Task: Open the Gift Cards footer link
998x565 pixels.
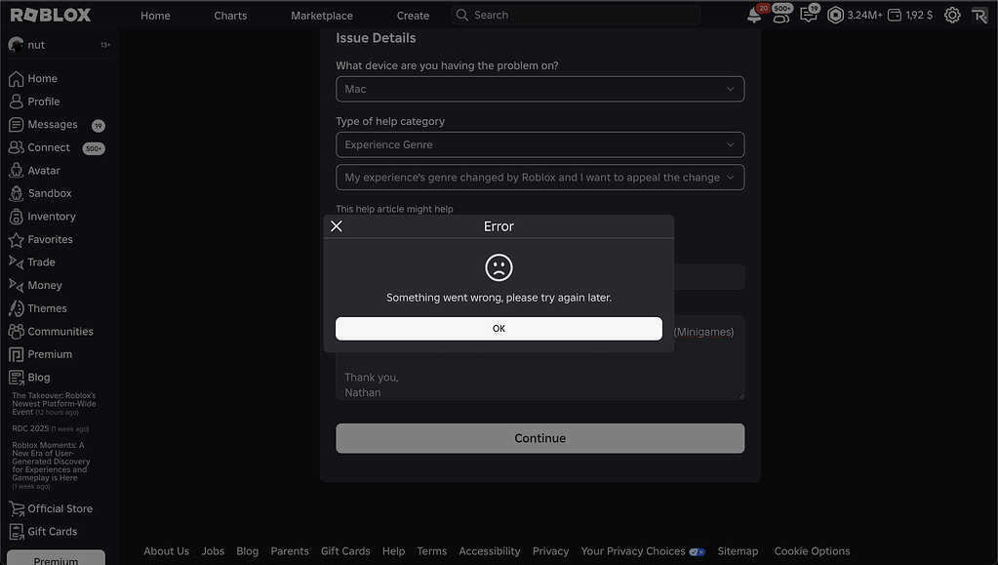Action: (345, 550)
